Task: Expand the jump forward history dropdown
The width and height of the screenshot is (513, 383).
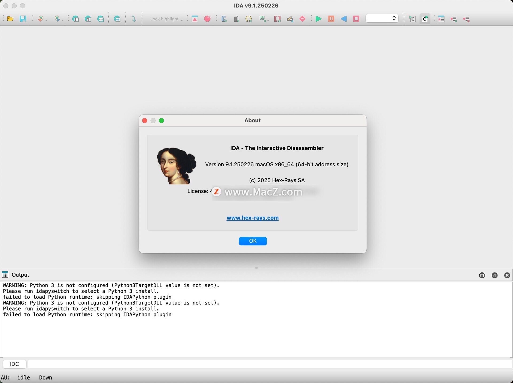Action: (63, 20)
